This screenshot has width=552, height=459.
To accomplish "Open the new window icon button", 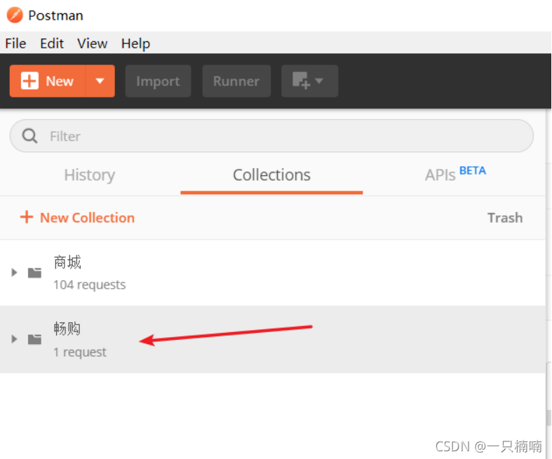I will (309, 81).
